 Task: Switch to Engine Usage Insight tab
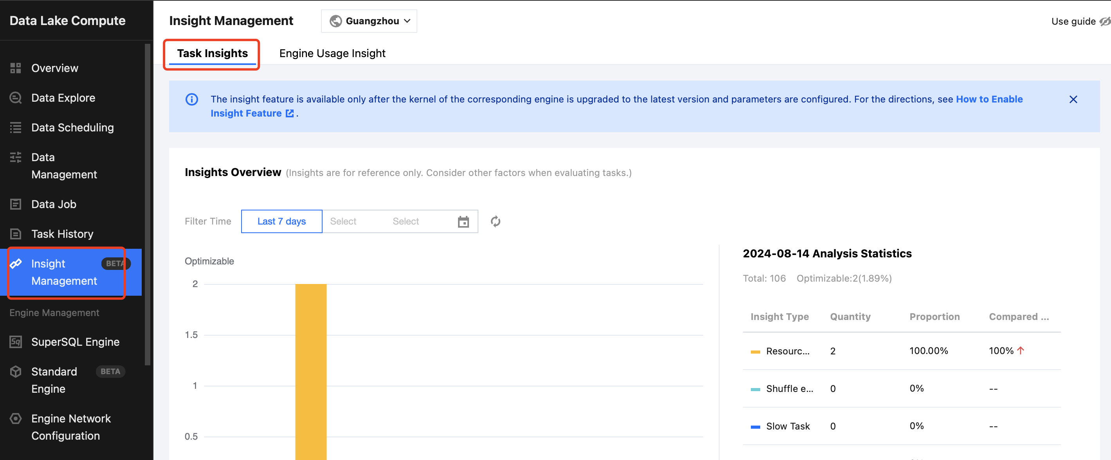[332, 54]
